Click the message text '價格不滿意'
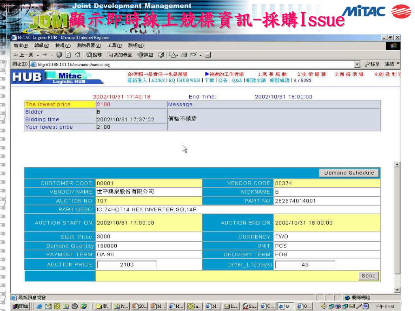415x311 pixels. 182,119
